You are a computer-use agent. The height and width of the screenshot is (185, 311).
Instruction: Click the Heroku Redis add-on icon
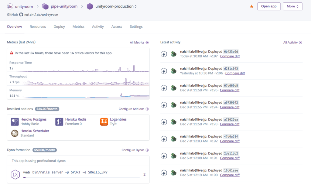click(x=59, y=122)
